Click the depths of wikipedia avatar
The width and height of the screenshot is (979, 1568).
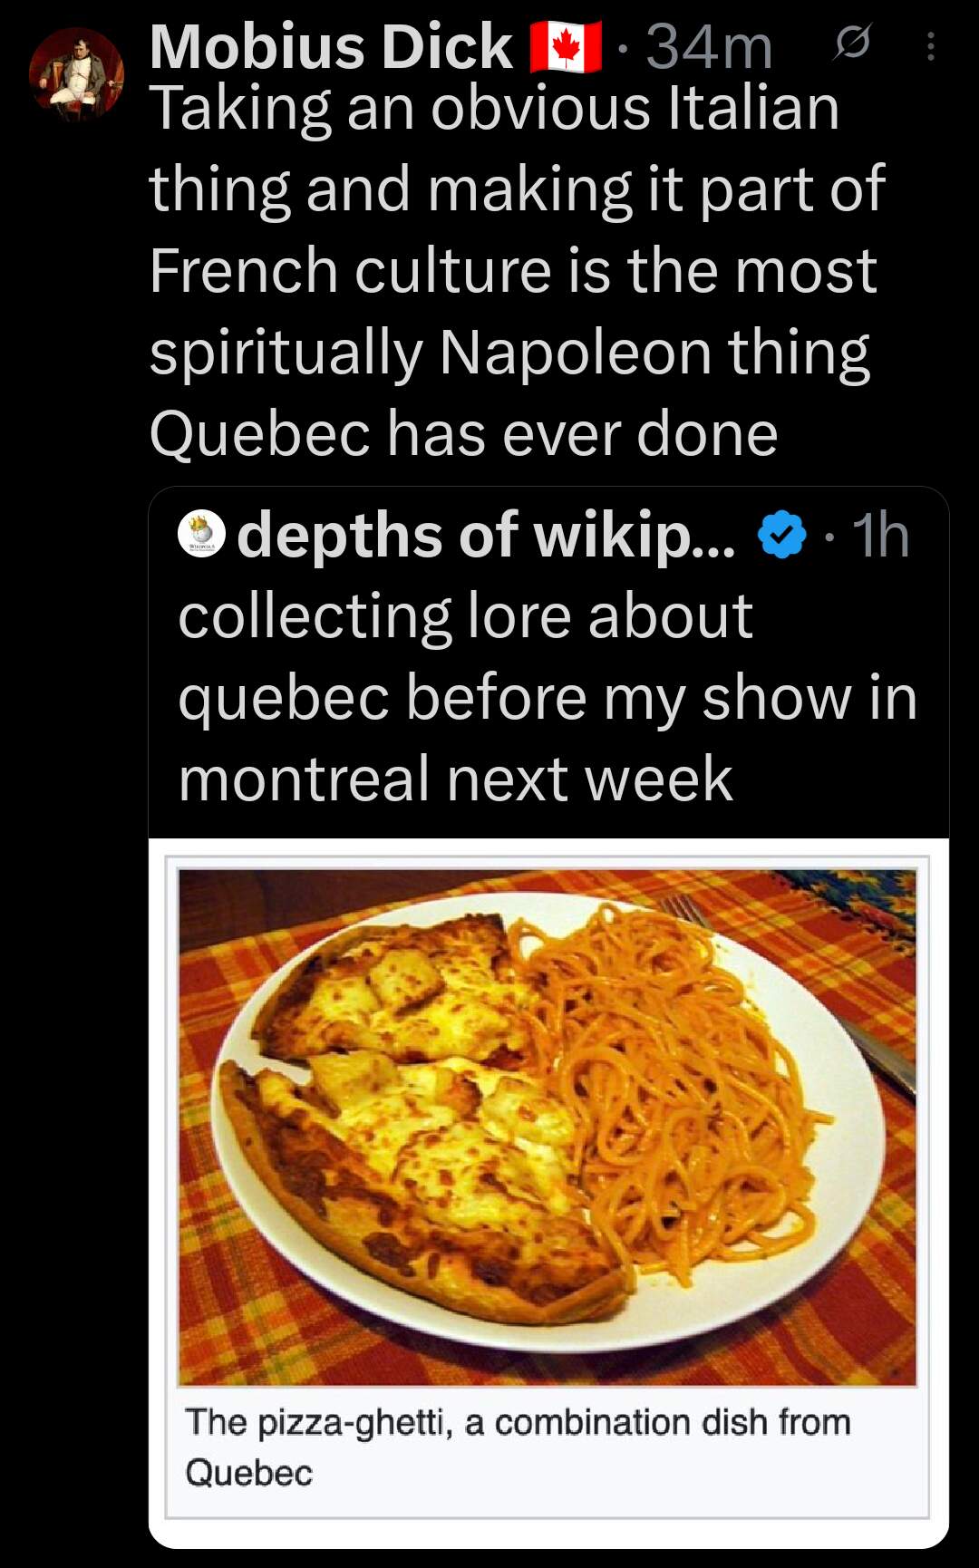(201, 534)
